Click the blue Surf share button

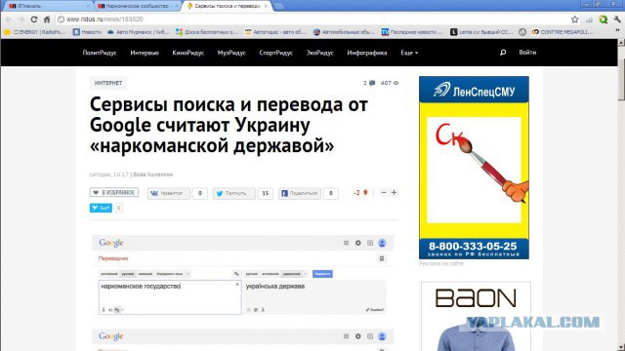click(x=101, y=208)
